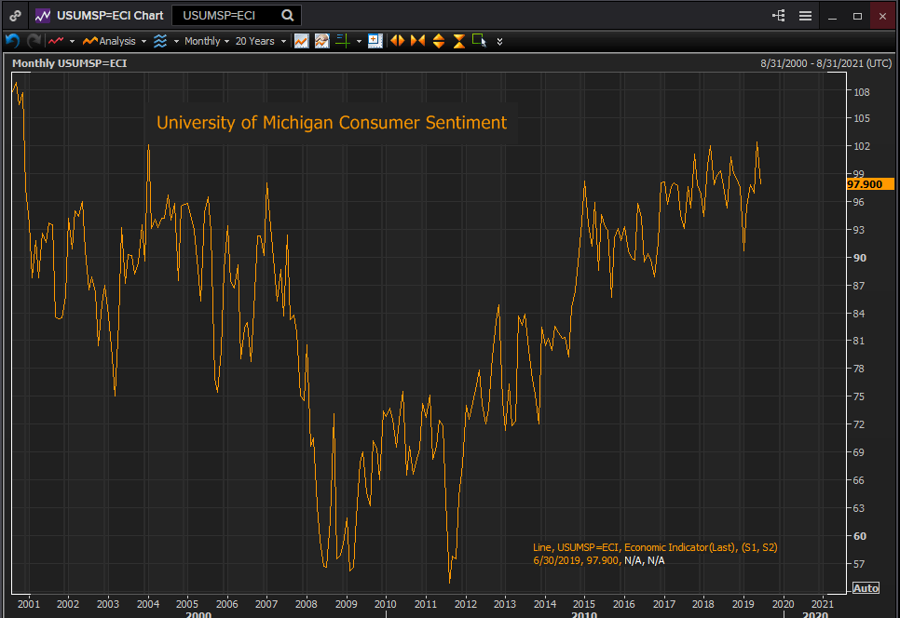Image resolution: width=900 pixels, height=618 pixels.
Task: Click the link chain icon in title bar
Action: (x=16, y=16)
